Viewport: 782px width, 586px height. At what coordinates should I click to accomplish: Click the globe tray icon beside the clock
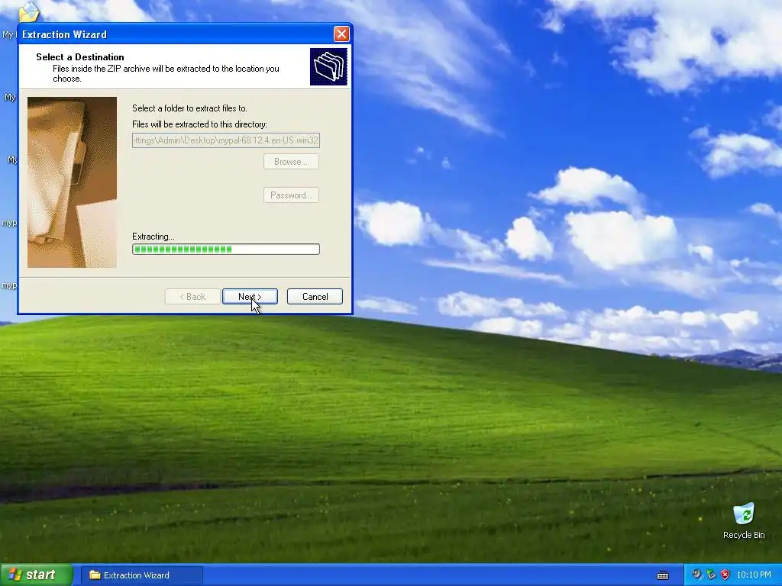coord(697,575)
